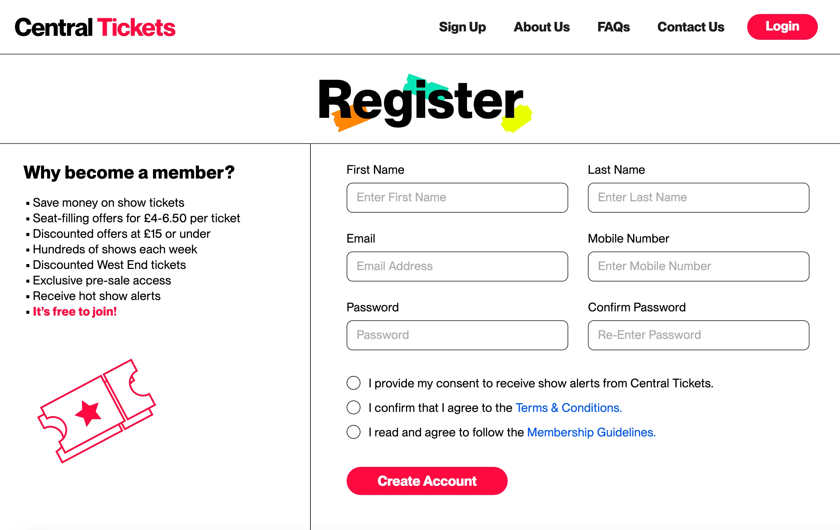Open Contact Us in navigation
Viewport: 840px width, 530px height.
[691, 27]
